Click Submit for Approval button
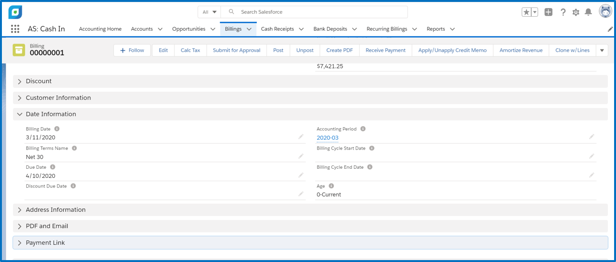Screen dimensions: 616x262 click(x=237, y=50)
